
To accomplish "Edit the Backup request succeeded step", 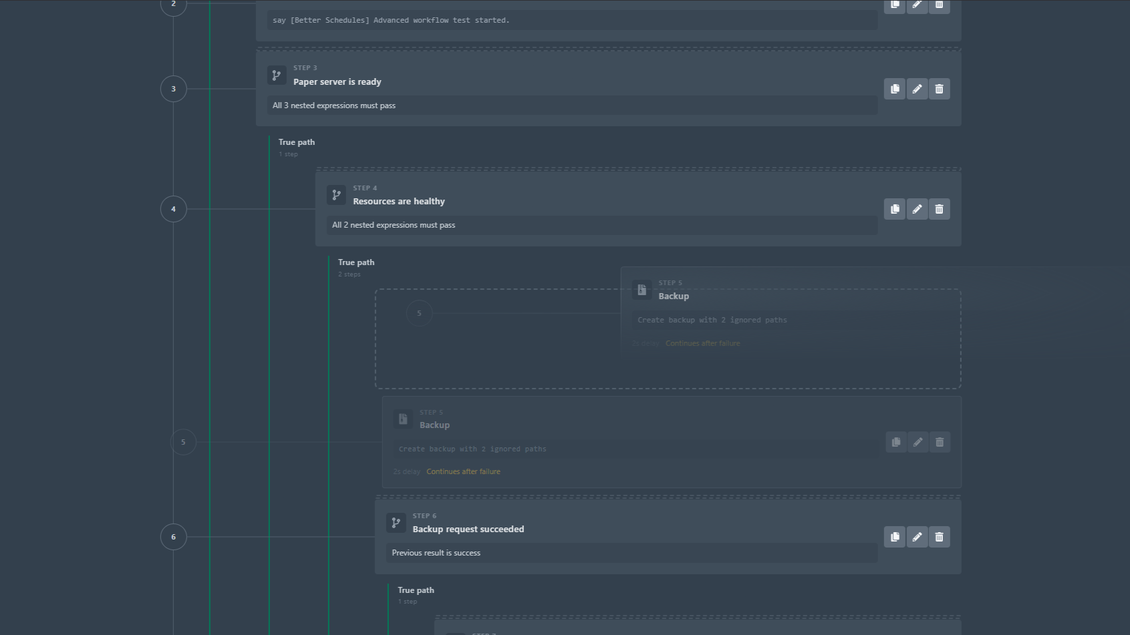I will pyautogui.click(x=917, y=537).
